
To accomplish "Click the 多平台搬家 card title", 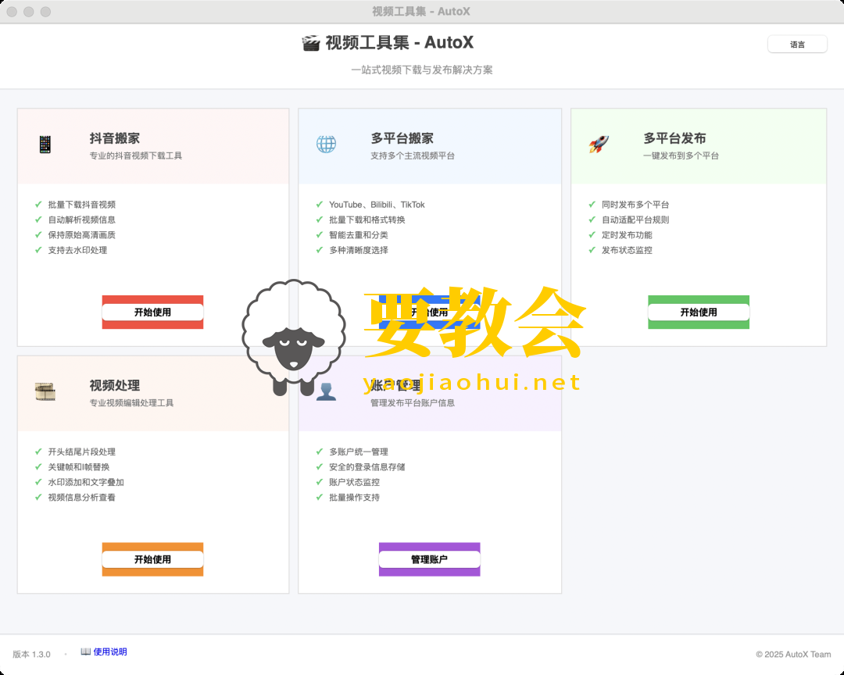I will click(402, 138).
